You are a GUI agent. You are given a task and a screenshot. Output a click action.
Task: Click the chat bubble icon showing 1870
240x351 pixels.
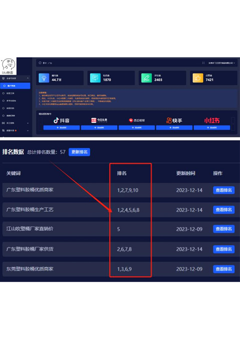95,78
